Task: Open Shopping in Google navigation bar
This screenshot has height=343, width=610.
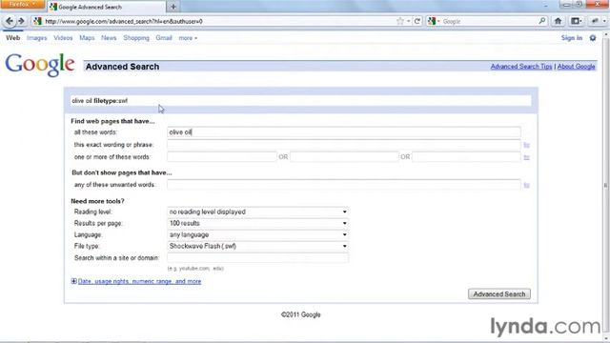Action: [x=136, y=38]
